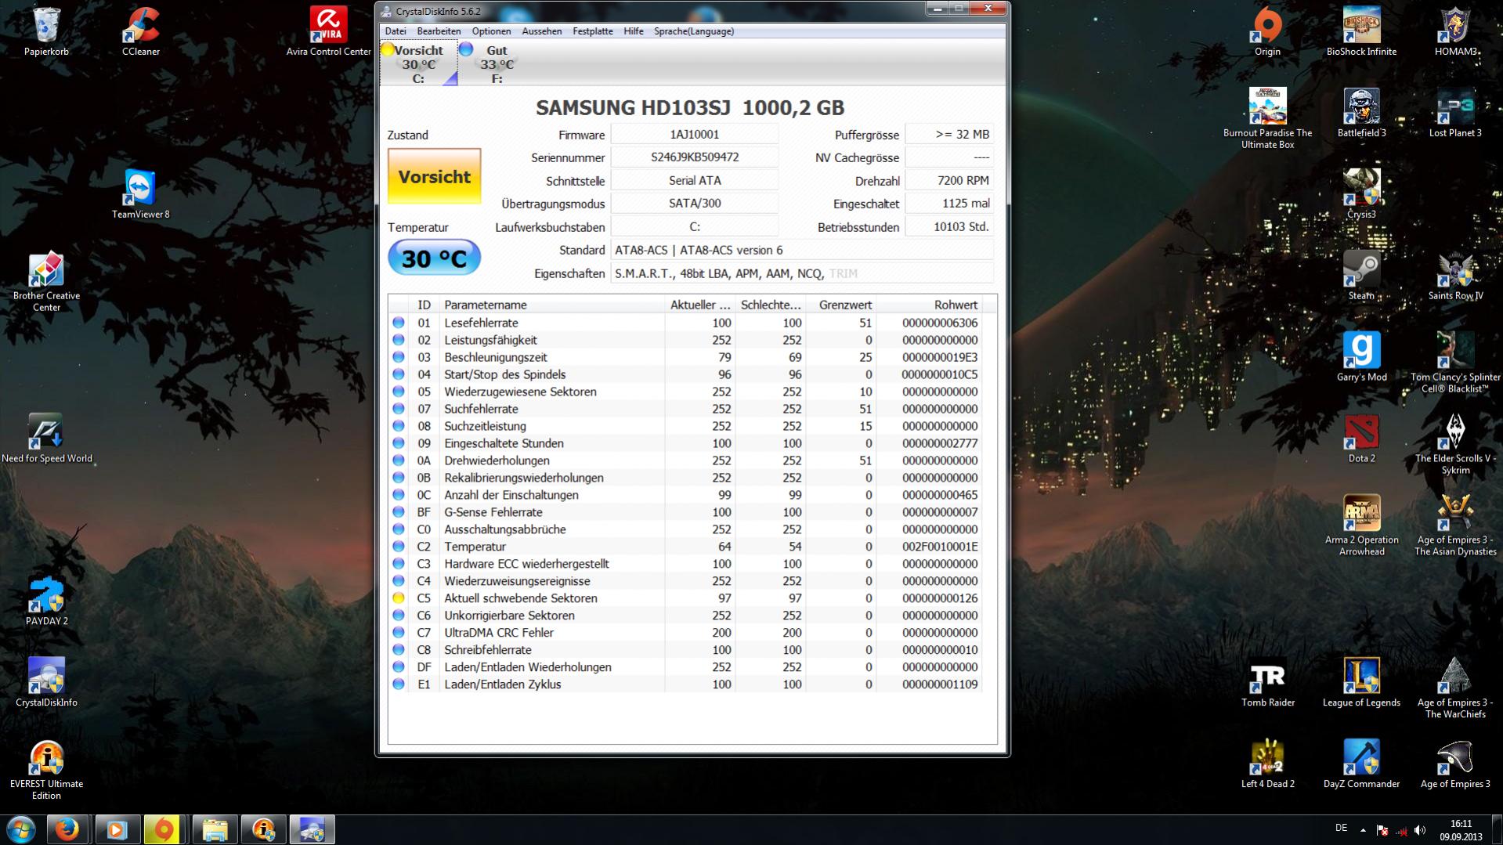Select the Garry's Mod icon
Viewport: 1503px width, 845px height.
pos(1361,356)
